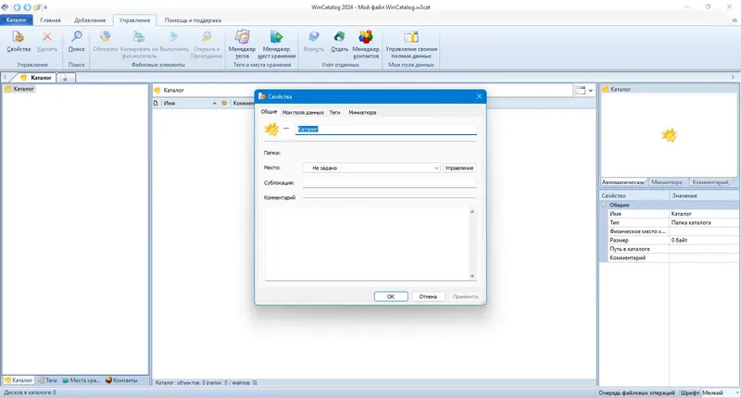This screenshot has width=741, height=398.
Task: Select the Комментарий preview panel tab
Action: (710, 181)
